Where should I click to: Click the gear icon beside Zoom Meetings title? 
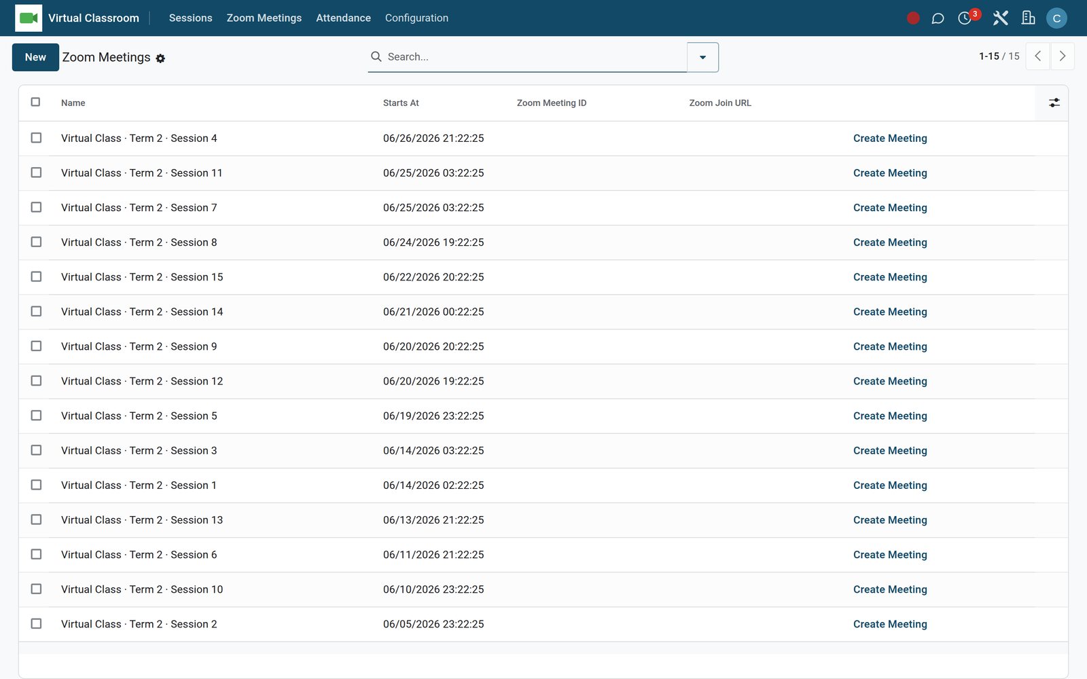160,58
